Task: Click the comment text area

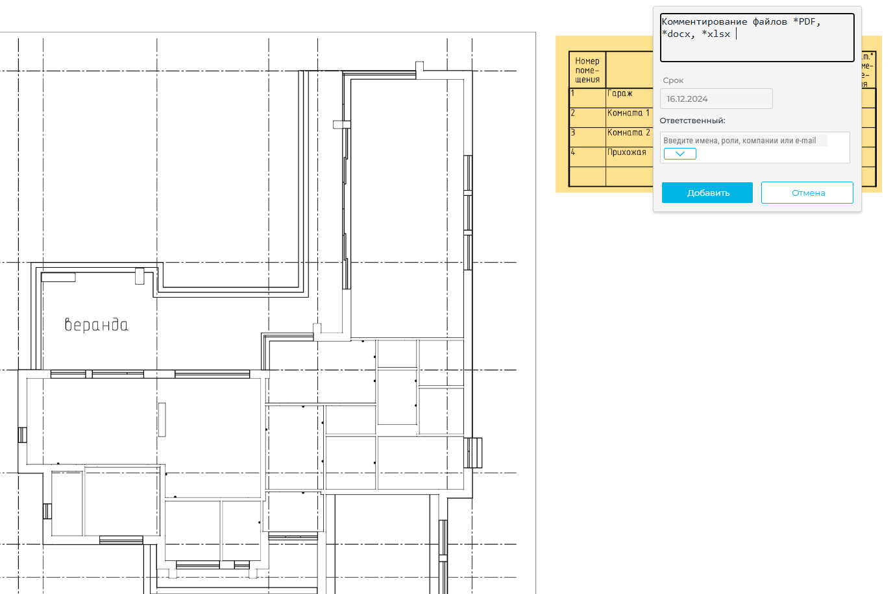Action: (757, 38)
